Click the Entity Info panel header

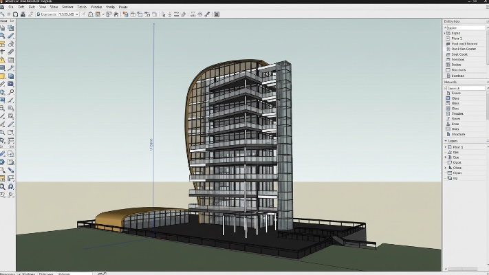click(x=457, y=21)
